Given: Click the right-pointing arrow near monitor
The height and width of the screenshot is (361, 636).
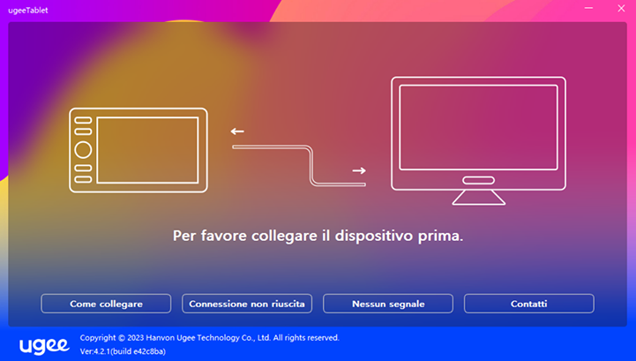Looking at the screenshot, I should 359,170.
